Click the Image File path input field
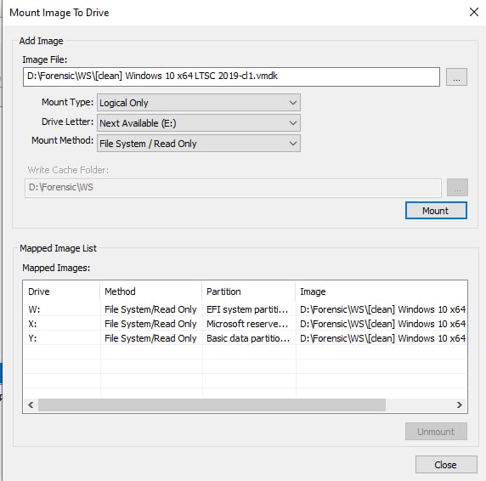486x481 pixels. click(x=231, y=76)
